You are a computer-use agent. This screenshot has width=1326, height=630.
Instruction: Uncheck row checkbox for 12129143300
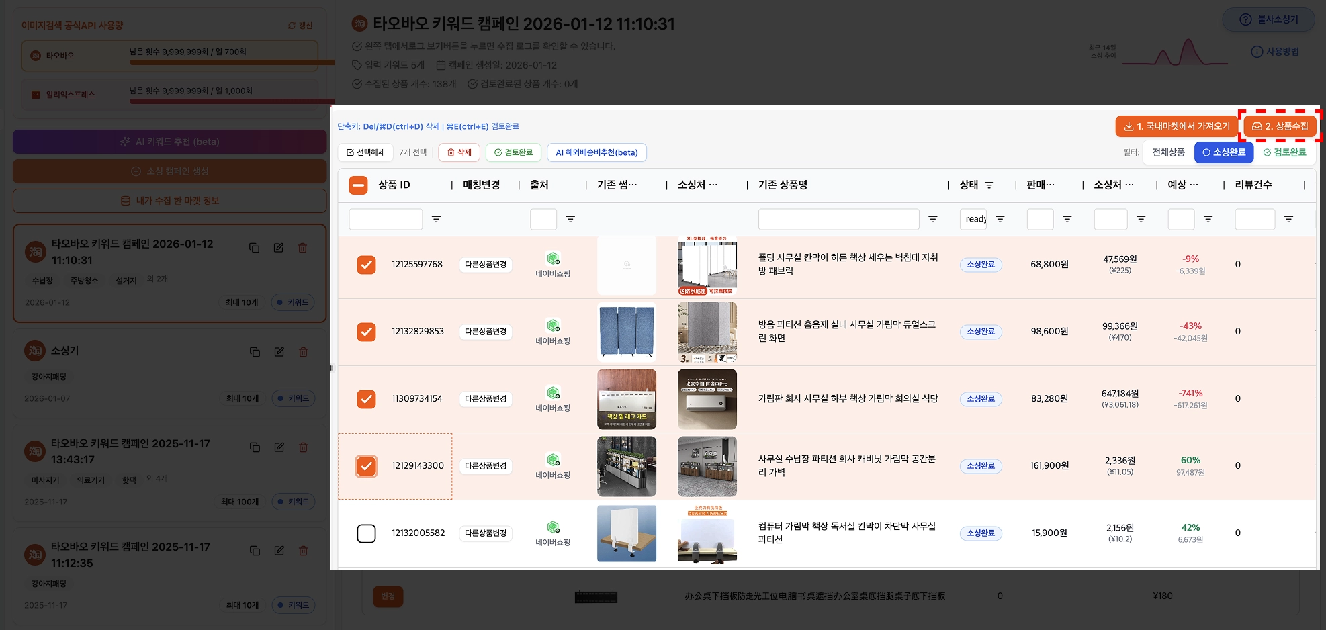pos(366,466)
